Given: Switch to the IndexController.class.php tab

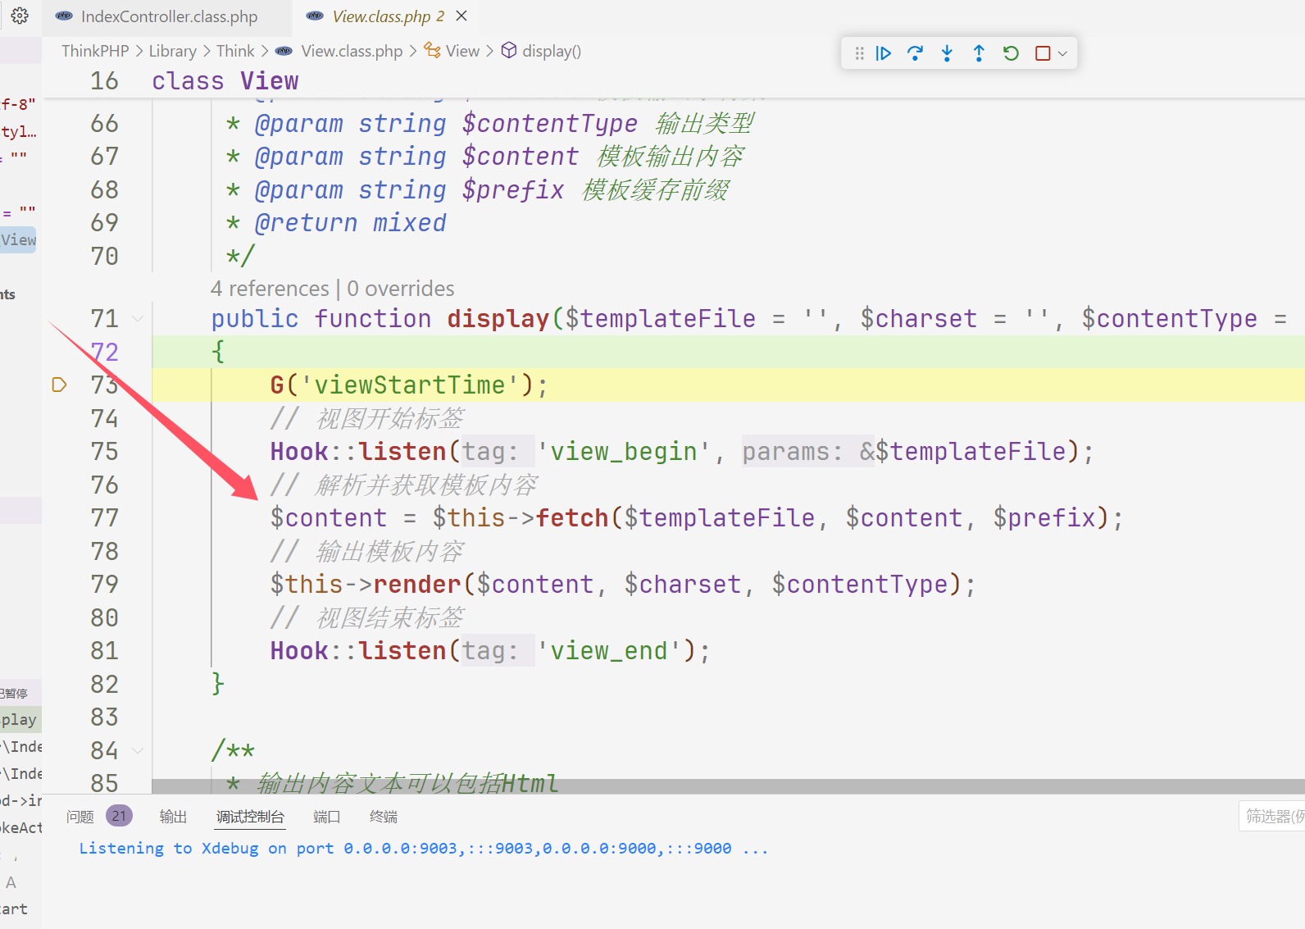Looking at the screenshot, I should click(168, 16).
